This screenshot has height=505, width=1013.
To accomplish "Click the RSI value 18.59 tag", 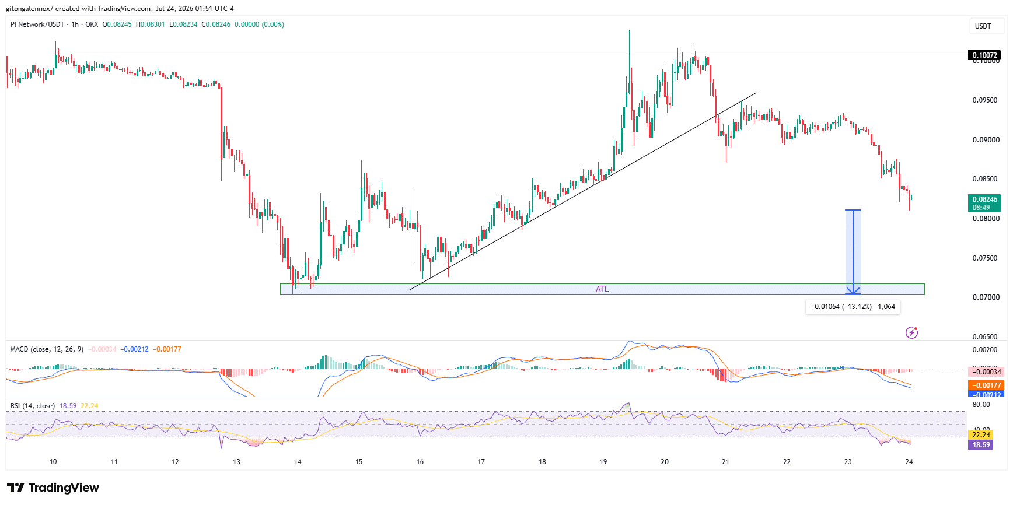I will coord(981,444).
